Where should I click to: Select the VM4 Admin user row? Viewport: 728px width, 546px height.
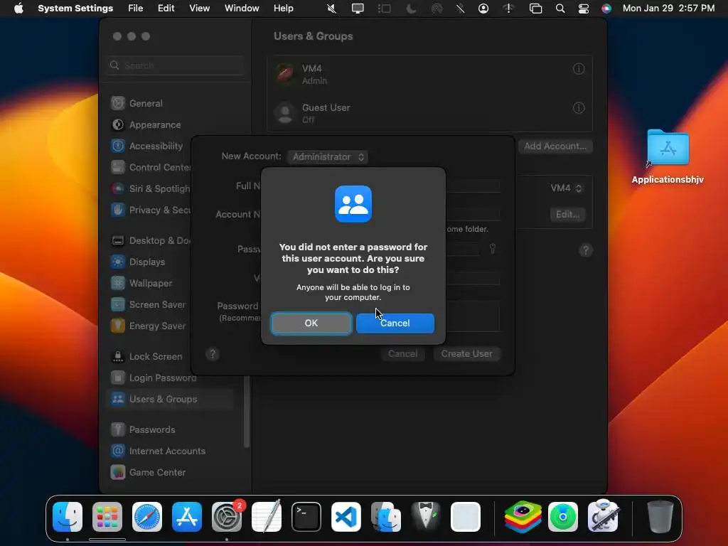coord(429,74)
